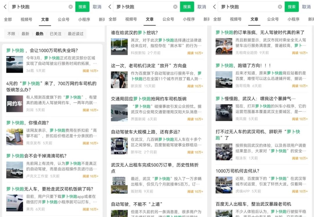Image resolution: width=314 pixels, height=217 pixels.
Task: Tap the back arrow in the rightmost screen
Action: (215, 7)
